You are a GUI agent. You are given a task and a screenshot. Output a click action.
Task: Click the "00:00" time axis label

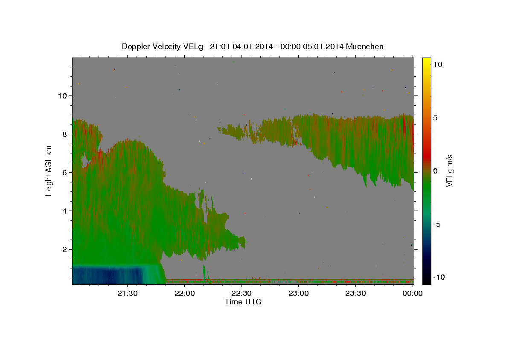tap(413, 294)
